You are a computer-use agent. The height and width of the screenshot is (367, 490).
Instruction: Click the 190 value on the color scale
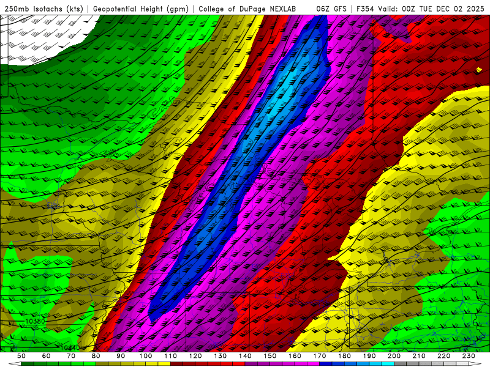pyautogui.click(x=369, y=356)
